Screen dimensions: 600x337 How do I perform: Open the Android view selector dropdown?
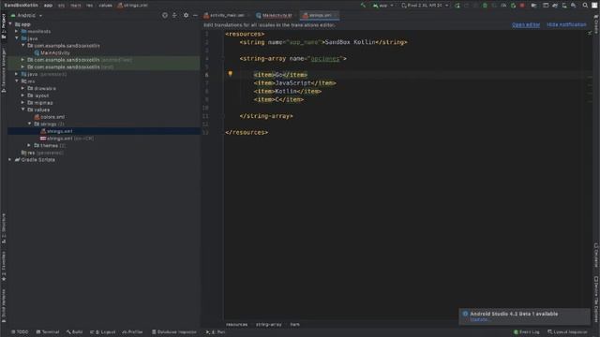click(x=27, y=15)
